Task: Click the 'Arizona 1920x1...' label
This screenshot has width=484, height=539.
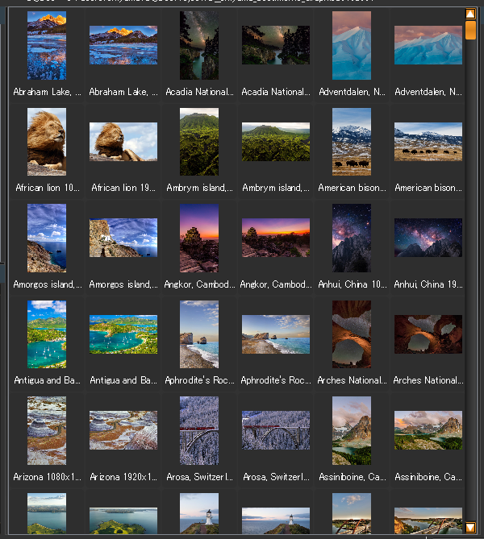Action: [x=123, y=477]
